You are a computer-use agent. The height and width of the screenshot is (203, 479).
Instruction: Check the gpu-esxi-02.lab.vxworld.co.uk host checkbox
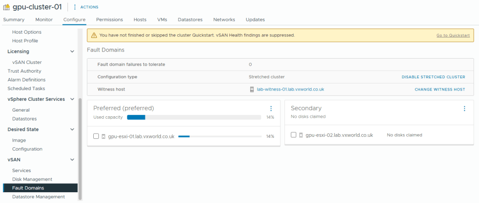coord(293,135)
